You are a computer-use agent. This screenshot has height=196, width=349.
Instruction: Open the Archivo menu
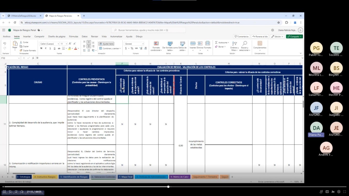coord(7,37)
